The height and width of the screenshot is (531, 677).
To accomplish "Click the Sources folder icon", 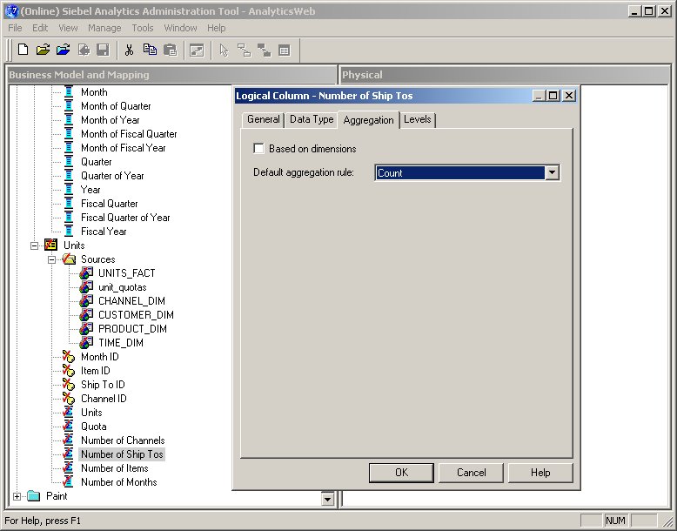I will (69, 259).
